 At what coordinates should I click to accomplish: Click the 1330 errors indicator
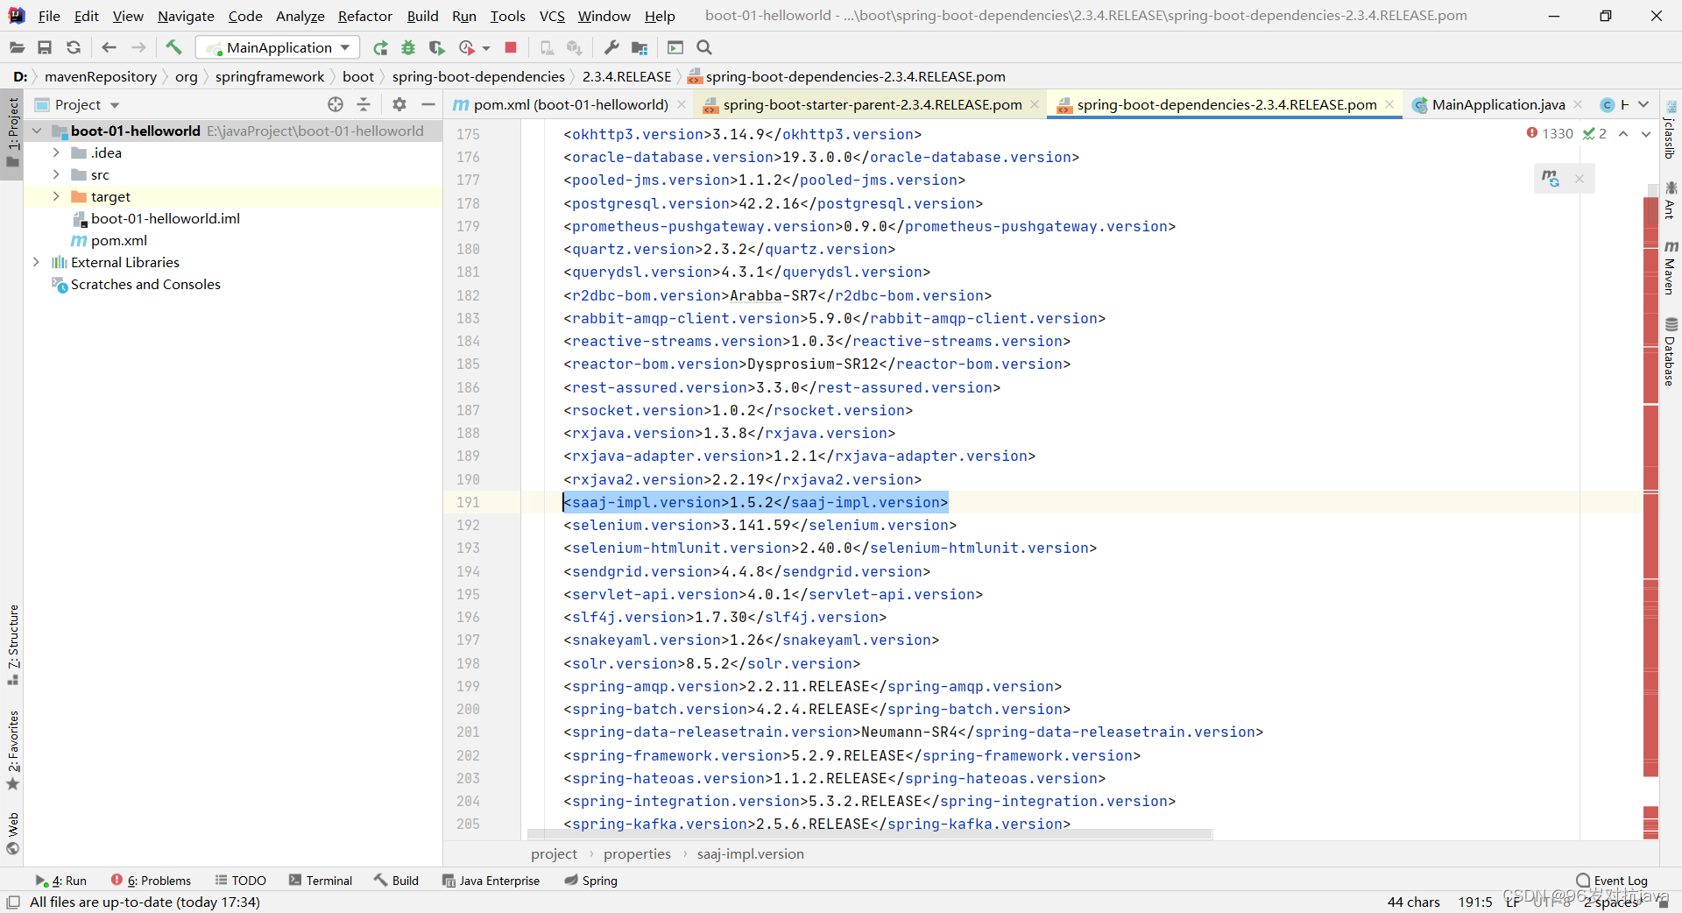coord(1550,133)
